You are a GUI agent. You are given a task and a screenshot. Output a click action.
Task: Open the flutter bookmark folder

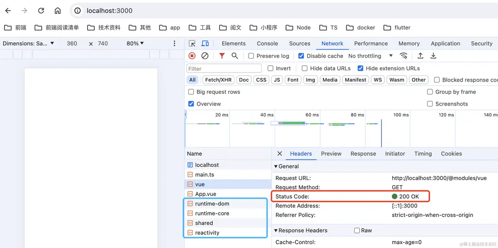point(397,28)
